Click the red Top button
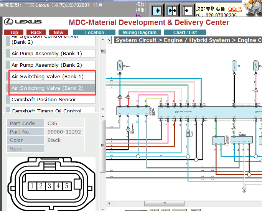262x211 pixels. (x=14, y=32)
